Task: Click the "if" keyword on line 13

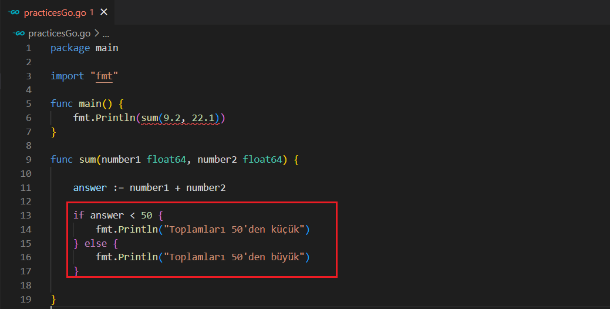Action: tap(79, 215)
